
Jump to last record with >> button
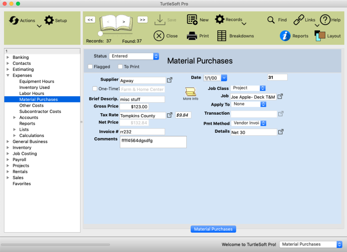tap(143, 20)
